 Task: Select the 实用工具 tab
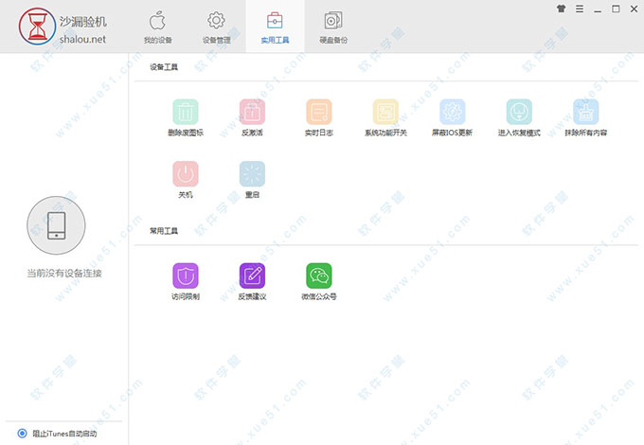tap(275, 27)
